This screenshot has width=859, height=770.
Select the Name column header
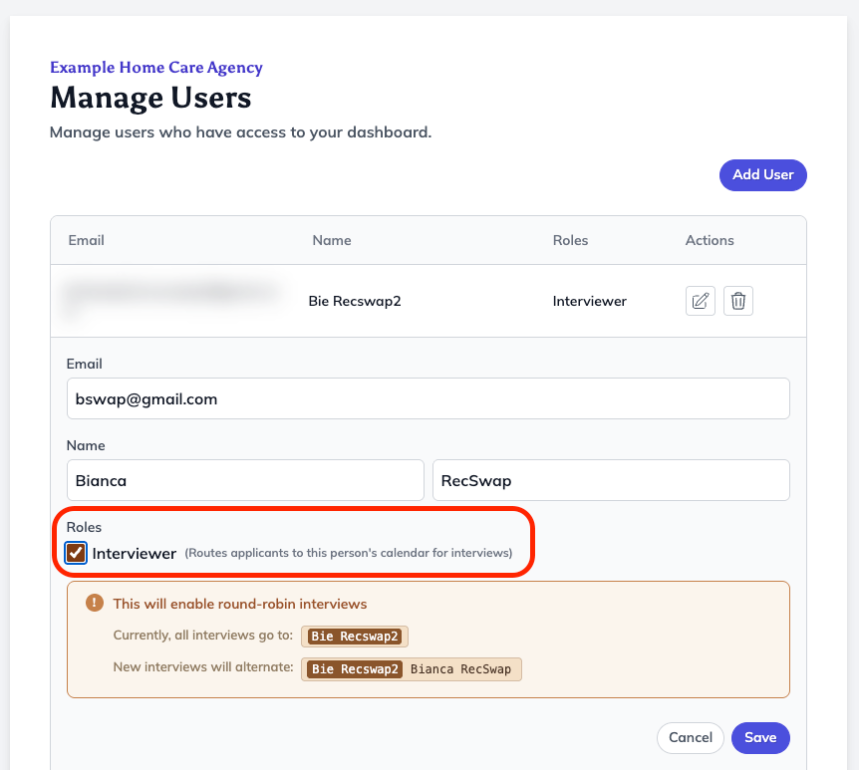click(x=332, y=240)
